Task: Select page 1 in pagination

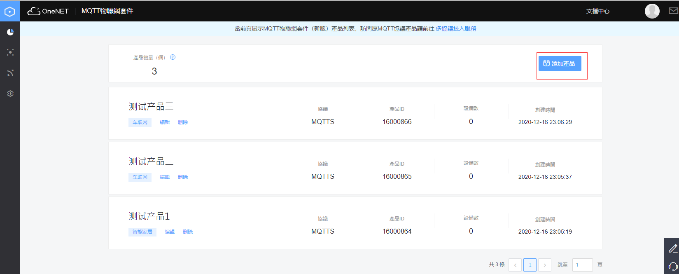Action: tap(530, 265)
